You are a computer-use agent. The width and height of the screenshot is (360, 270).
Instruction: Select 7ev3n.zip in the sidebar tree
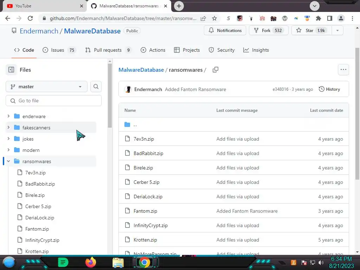point(36,173)
